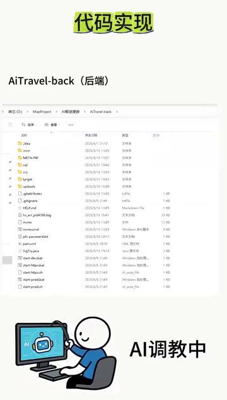Go to MapProject in breadcrumb
Viewport: 227px width, 400px height.
[x=42, y=112]
